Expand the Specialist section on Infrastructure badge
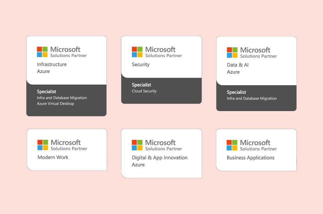Viewport: 323px width, 214px height. (47, 91)
